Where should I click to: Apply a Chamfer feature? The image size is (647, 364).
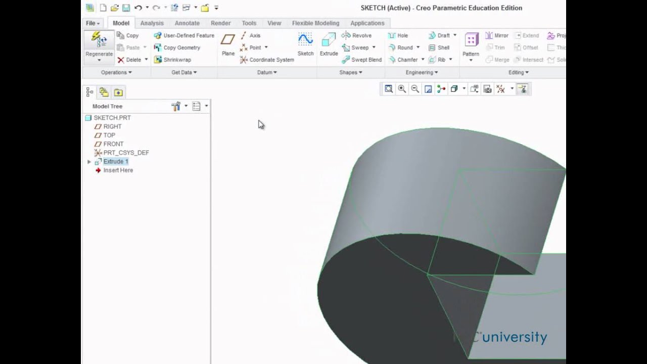(x=402, y=60)
